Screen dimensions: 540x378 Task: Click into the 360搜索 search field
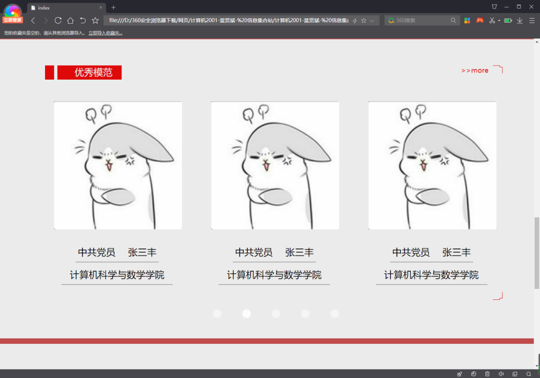coord(421,21)
